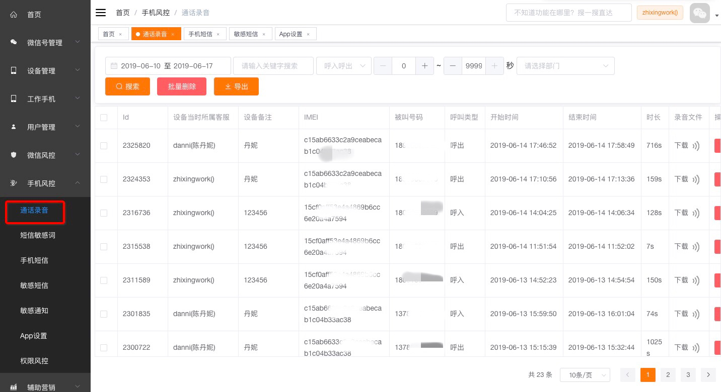Close the App设置 tab
This screenshot has height=392, width=721.
point(308,34)
